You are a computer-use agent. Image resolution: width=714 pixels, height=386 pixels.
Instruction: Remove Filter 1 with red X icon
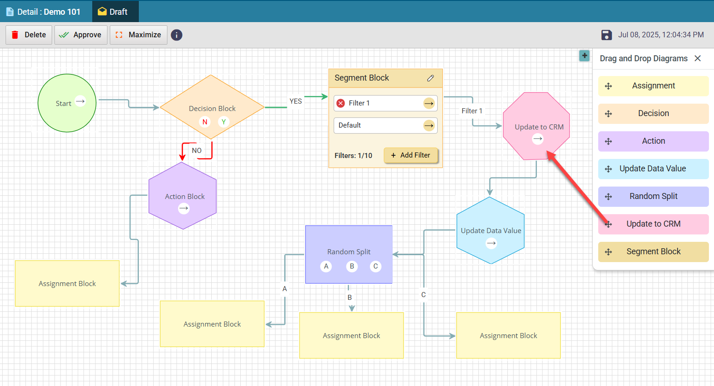coord(340,103)
